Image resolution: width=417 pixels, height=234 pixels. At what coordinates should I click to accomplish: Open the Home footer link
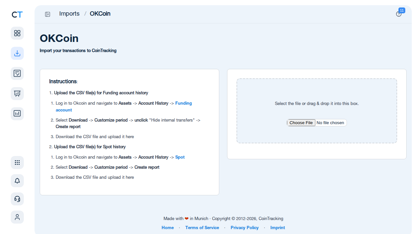tap(168, 227)
